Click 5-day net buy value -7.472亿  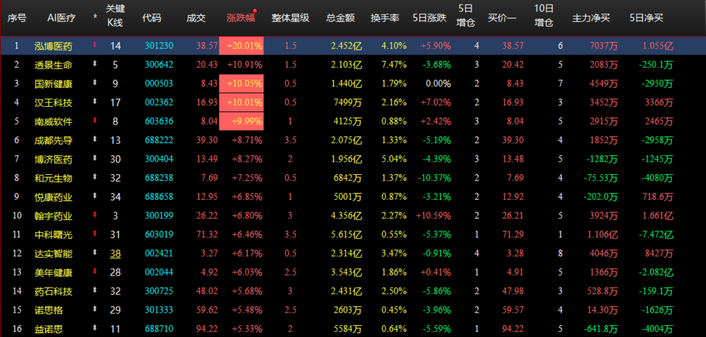[x=656, y=235]
